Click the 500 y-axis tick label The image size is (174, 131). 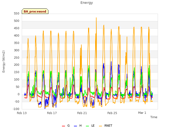pos(17,21)
